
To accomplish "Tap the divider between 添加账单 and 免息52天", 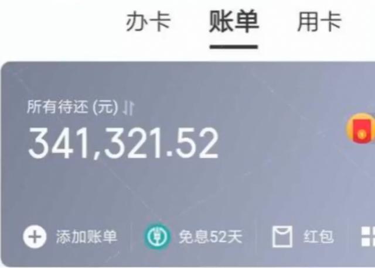I will pyautogui.click(x=131, y=236).
